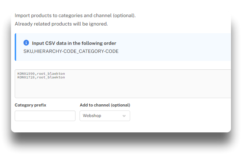Click the end of the second CSV line
This screenshot has height=155, width=242.
(65, 77)
